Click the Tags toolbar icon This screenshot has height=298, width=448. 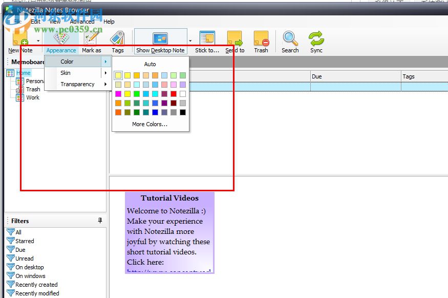pyautogui.click(x=117, y=38)
